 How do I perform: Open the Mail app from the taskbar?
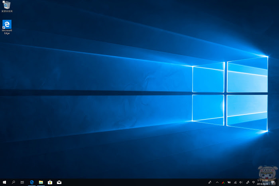click(x=59, y=182)
